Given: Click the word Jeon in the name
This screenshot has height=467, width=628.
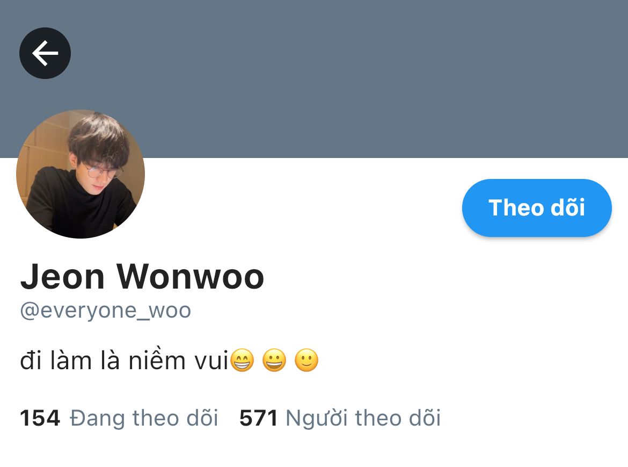Looking at the screenshot, I should pyautogui.click(x=62, y=276).
